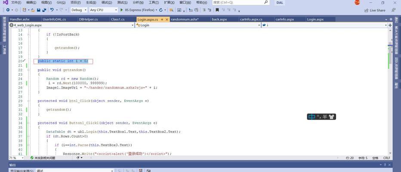Open the tab well settings gear
This screenshot has height=172, width=401.
coord(391,19)
